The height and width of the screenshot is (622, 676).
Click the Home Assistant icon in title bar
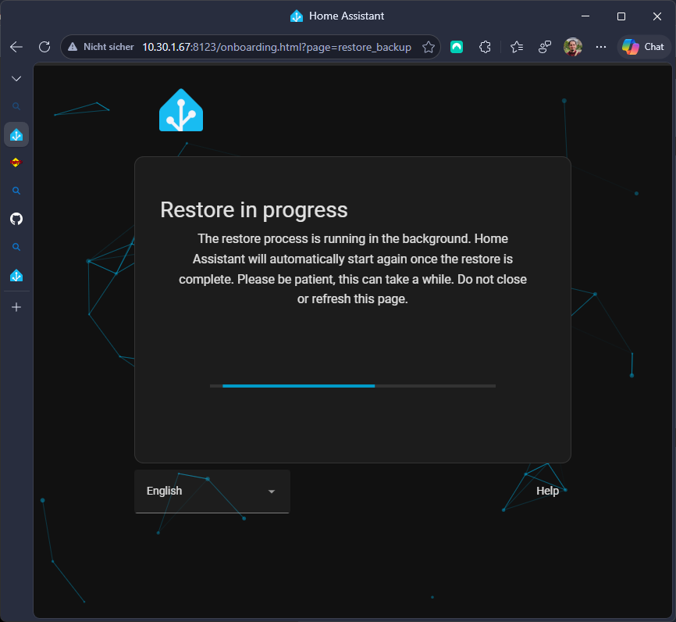point(297,16)
